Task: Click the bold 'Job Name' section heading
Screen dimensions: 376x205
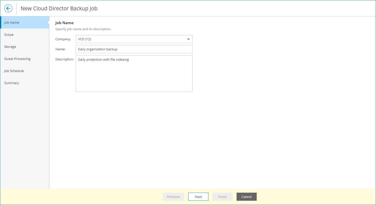Action: tap(64, 23)
